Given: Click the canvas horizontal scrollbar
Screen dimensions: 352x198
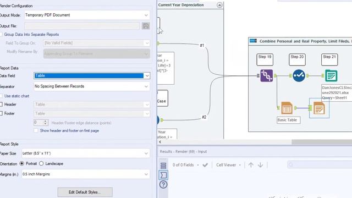Looking at the screenshot, I should 322,142.
